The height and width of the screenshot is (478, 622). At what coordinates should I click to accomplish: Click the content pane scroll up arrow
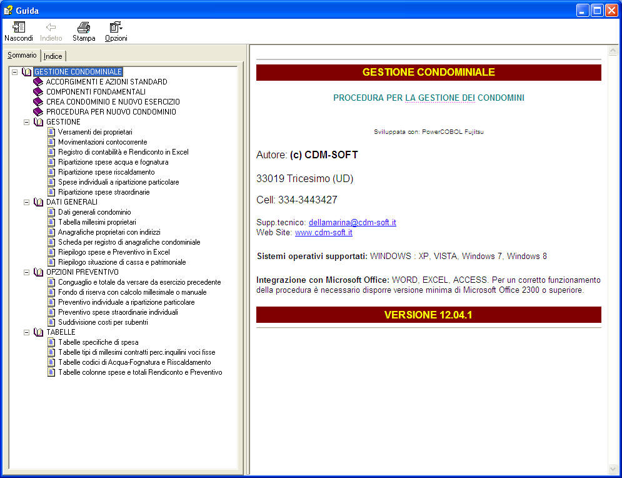[613, 51]
